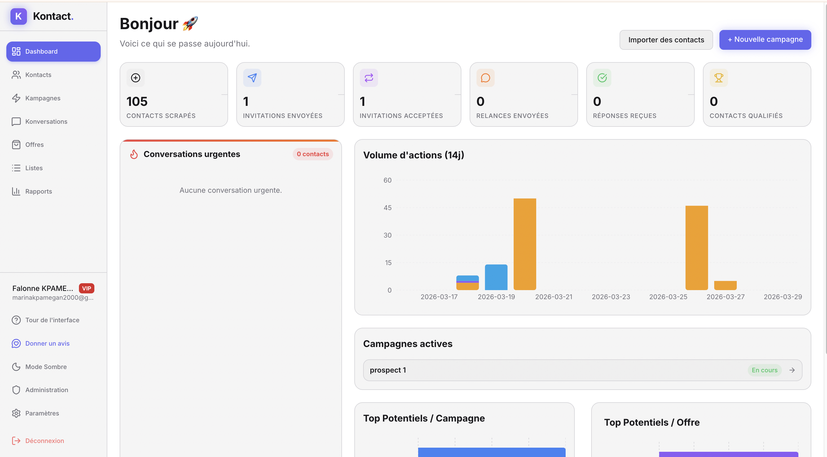This screenshot has height=457, width=827.
Task: Click the Réponses reçues check-circle icon
Action: 602,78
